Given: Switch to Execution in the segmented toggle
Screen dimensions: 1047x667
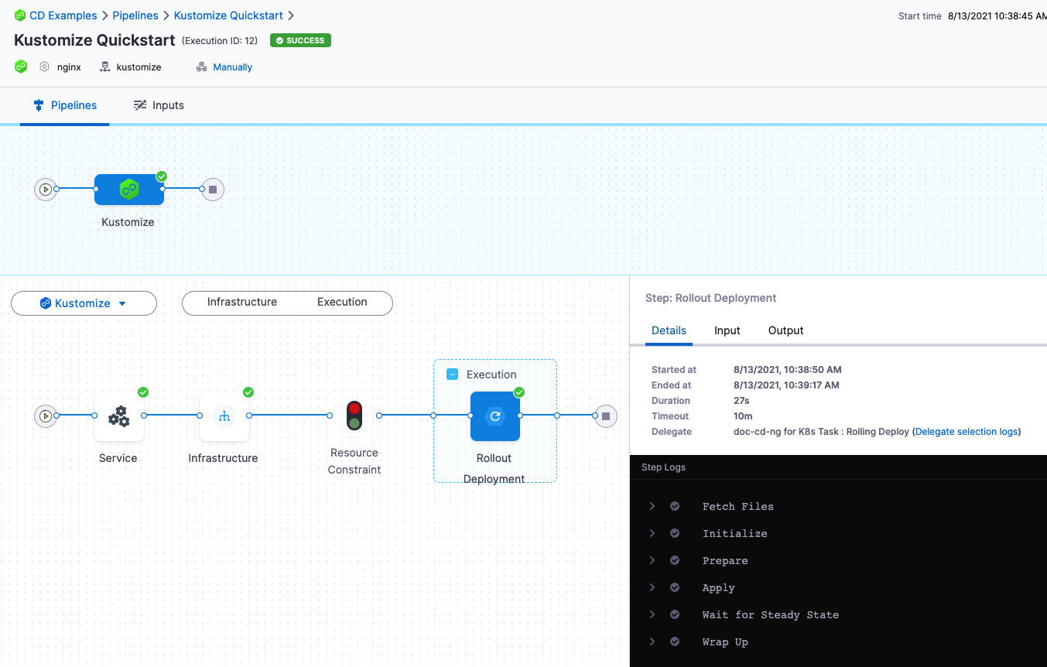Looking at the screenshot, I should (x=342, y=303).
